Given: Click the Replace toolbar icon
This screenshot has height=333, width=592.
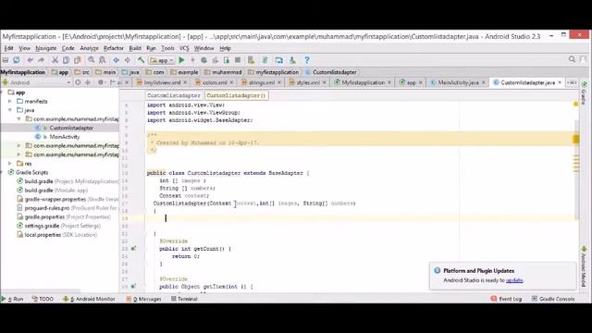Looking at the screenshot, I should [x=102, y=60].
